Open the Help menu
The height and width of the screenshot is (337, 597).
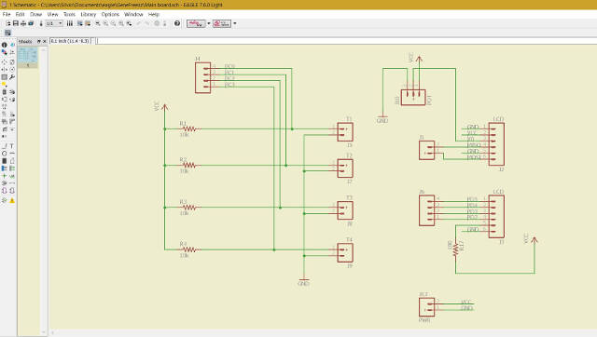(x=154, y=14)
